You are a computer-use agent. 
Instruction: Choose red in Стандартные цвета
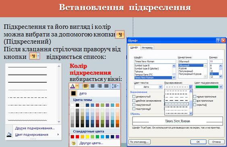[77, 137]
